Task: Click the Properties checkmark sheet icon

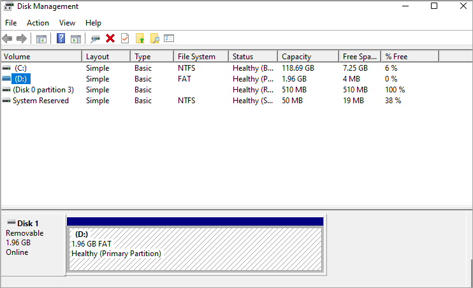Action: [125, 38]
